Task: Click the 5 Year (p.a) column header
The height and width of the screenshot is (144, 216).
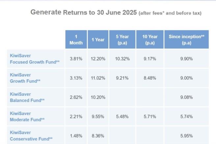Action: click(x=122, y=40)
